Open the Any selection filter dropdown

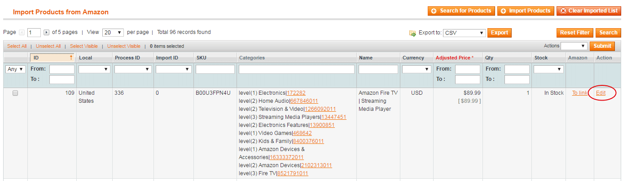(16, 69)
